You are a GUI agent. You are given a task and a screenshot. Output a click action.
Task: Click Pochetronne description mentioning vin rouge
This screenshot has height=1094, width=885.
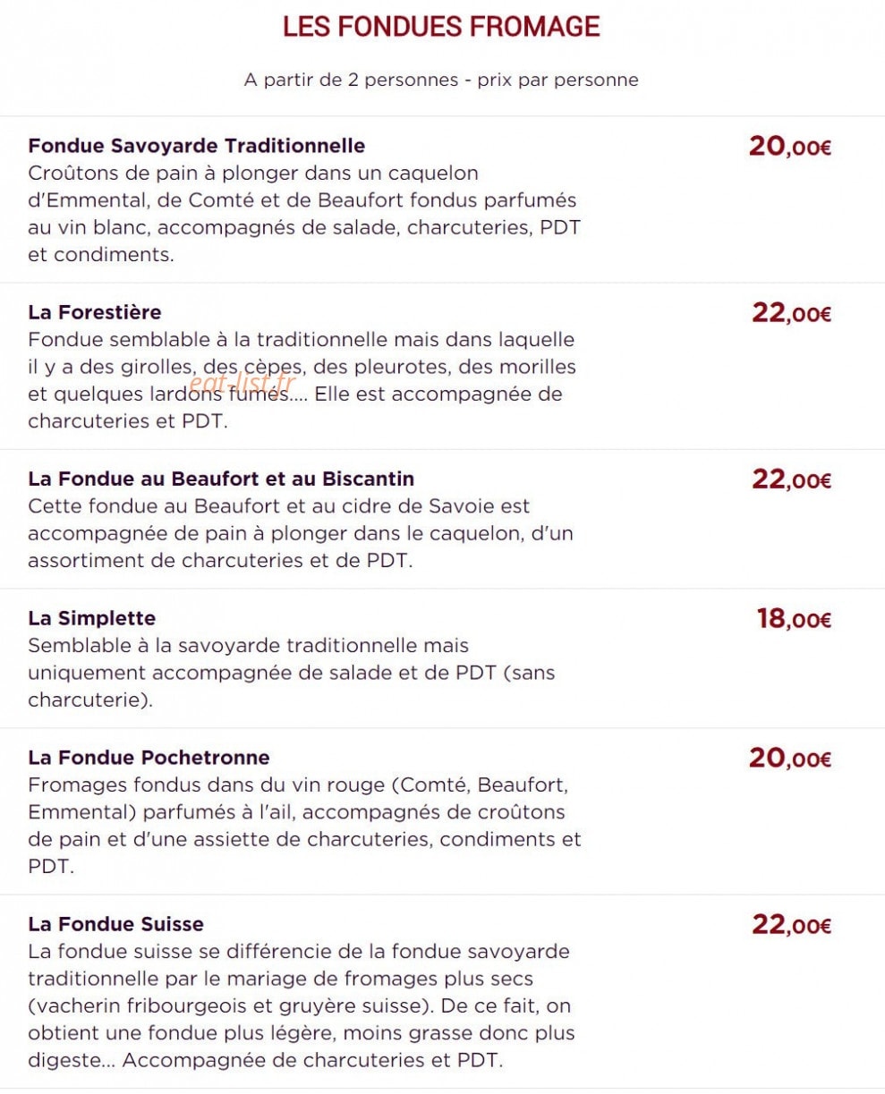pyautogui.click(x=304, y=827)
